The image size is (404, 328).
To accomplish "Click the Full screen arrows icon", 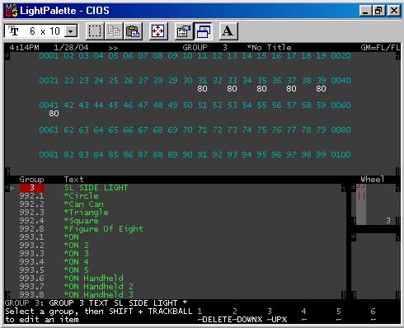I will click(158, 31).
